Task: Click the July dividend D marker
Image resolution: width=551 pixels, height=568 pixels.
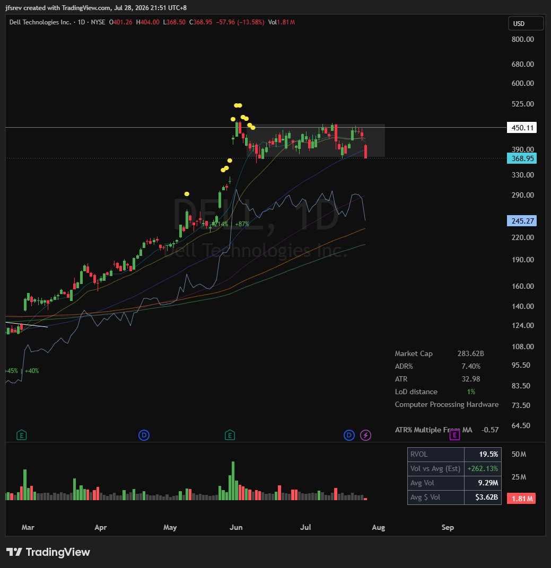Action: pos(349,435)
